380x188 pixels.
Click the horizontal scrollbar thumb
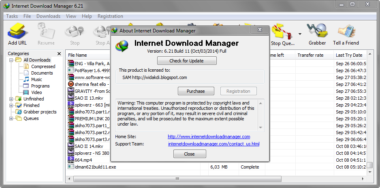[x=177, y=179]
